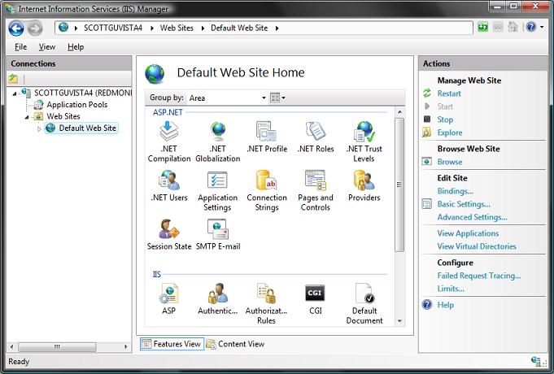Click the Help link in Actions pane
The image size is (554, 374).
(445, 305)
